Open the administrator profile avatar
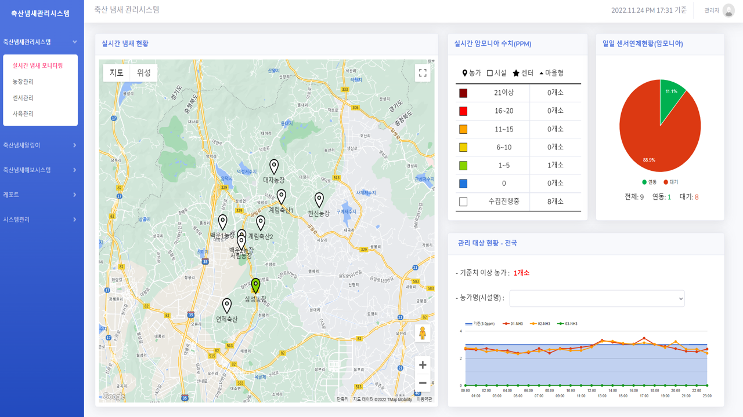Image resolution: width=743 pixels, height=417 pixels. (x=728, y=10)
